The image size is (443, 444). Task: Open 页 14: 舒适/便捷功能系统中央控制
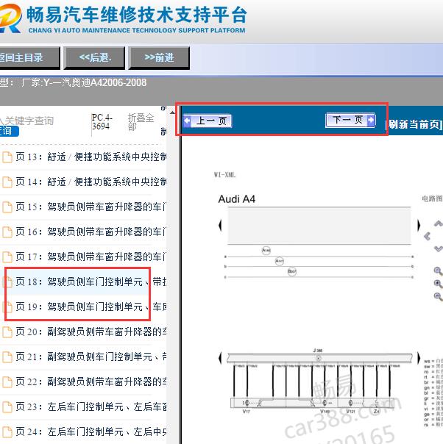[x=91, y=182]
